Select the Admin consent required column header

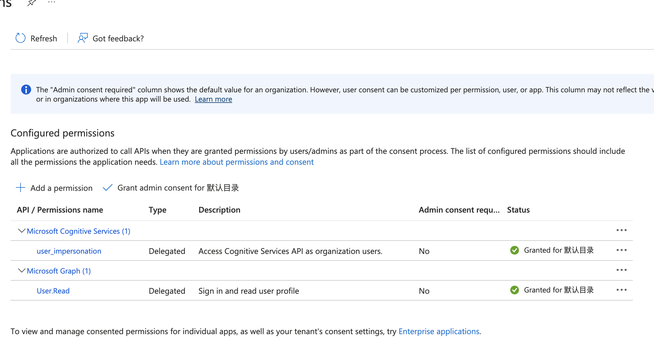click(x=459, y=210)
